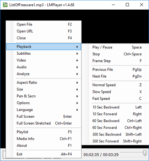Select Full Screen Stretched menu item
This screenshot has width=149, height=161.
44,123
